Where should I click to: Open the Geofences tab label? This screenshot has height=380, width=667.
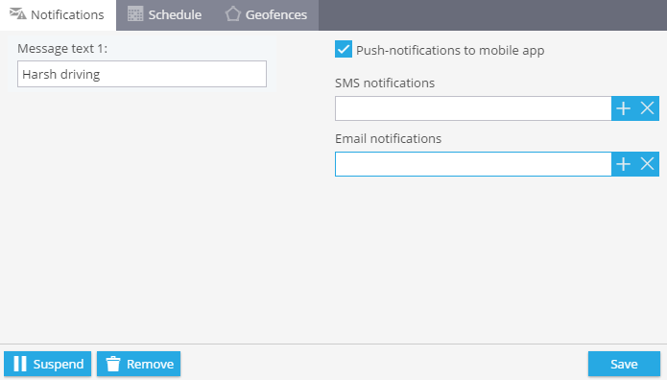[x=276, y=15]
